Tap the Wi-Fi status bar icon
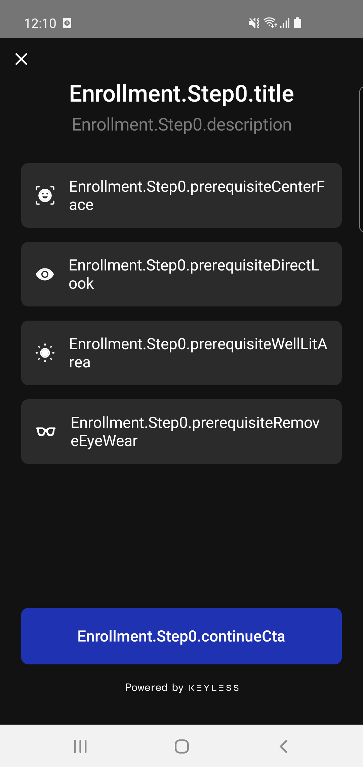This screenshot has height=767, width=363. 270,23
